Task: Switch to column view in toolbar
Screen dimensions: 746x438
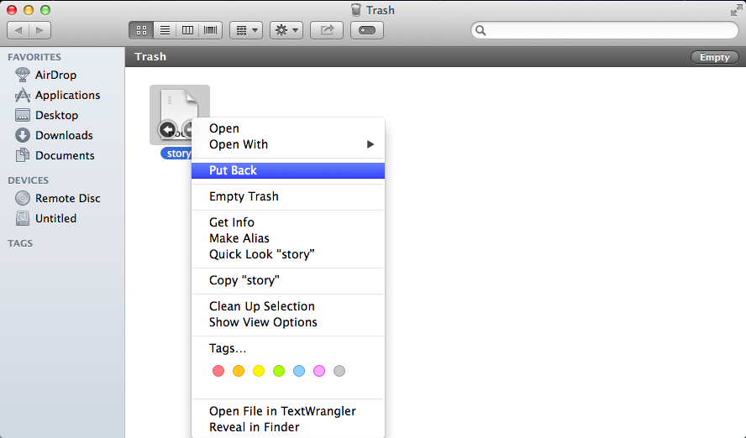Action: pyautogui.click(x=187, y=30)
